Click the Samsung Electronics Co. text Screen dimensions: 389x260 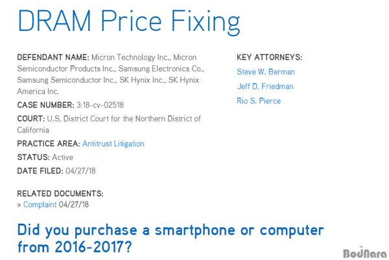click(x=161, y=69)
